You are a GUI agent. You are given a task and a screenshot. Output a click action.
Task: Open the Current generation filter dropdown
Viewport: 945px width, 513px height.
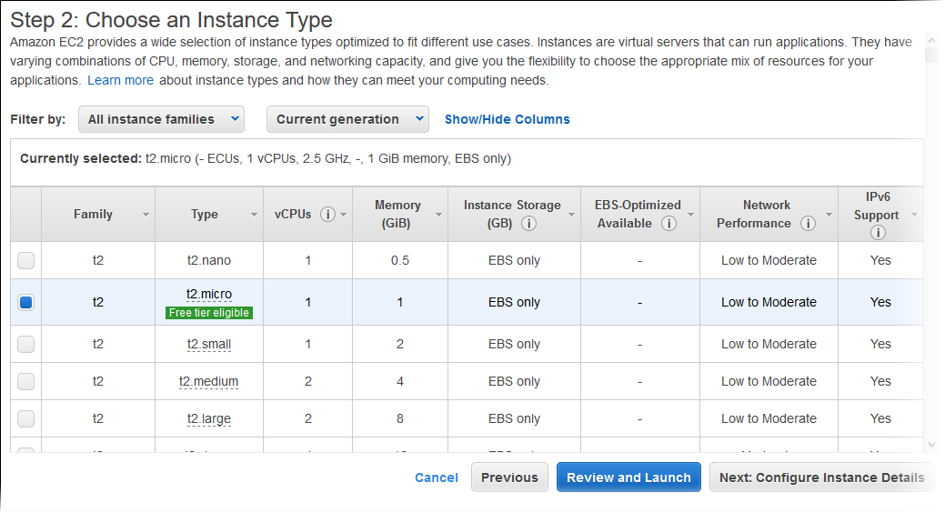(x=347, y=119)
